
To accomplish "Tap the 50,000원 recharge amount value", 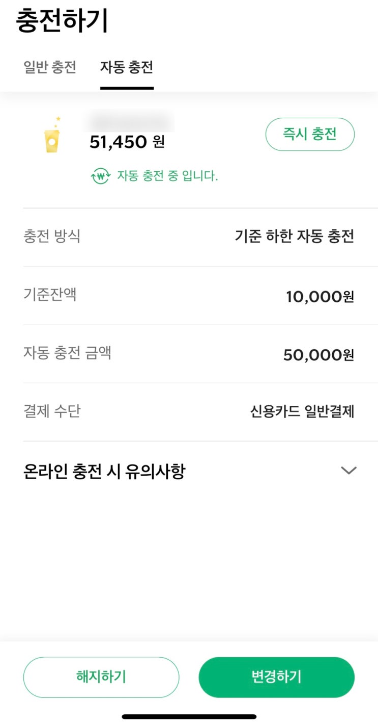I will tap(318, 355).
